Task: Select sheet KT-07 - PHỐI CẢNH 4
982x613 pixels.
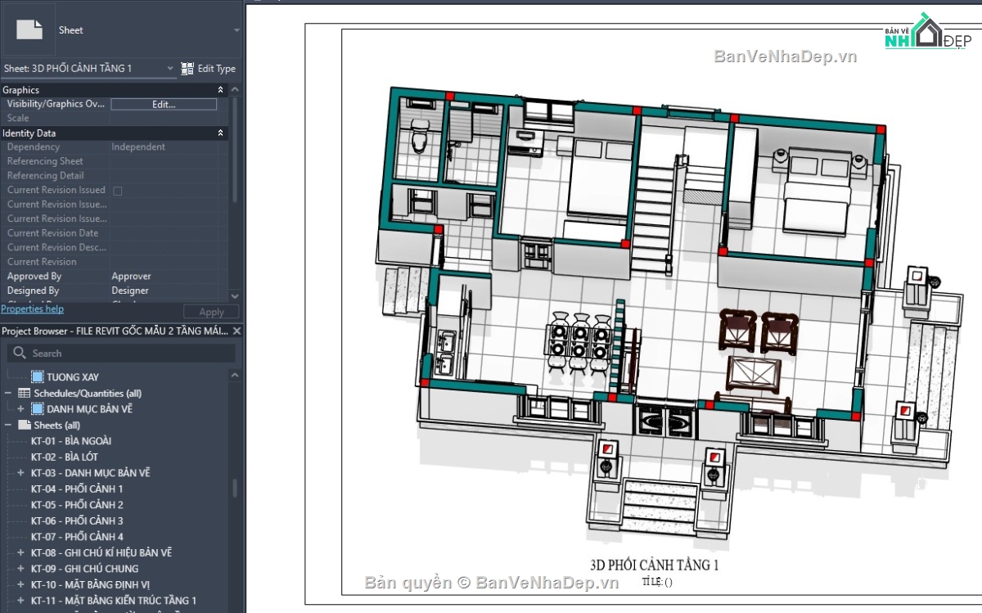Action: [77, 537]
